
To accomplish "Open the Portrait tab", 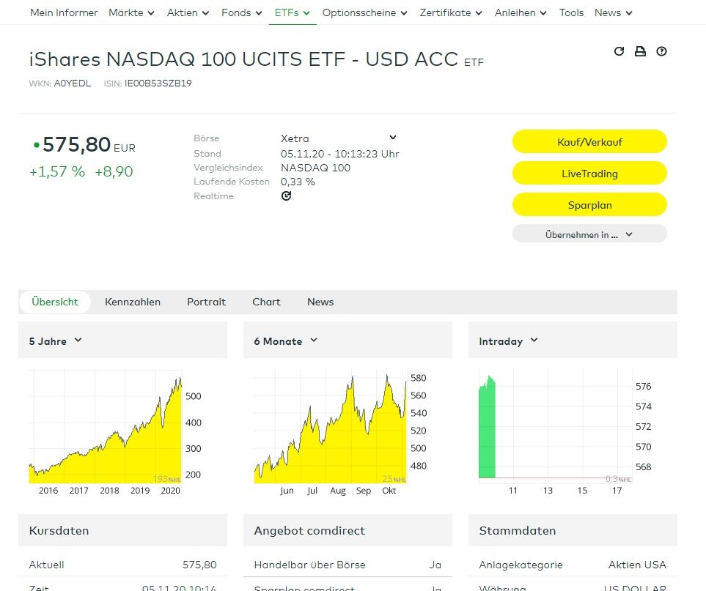I will [x=206, y=302].
